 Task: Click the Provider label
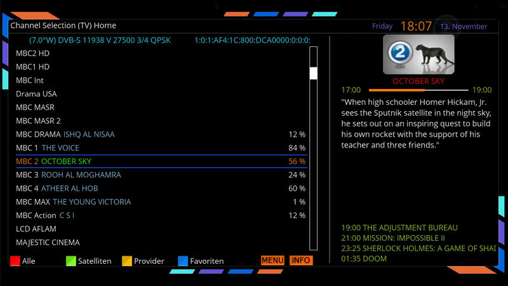coord(149,261)
